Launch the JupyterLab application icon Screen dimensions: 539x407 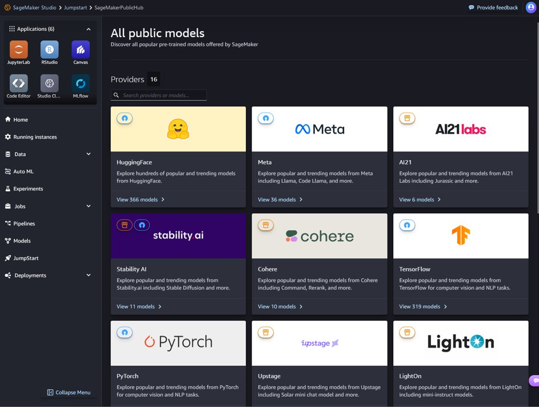click(x=18, y=50)
